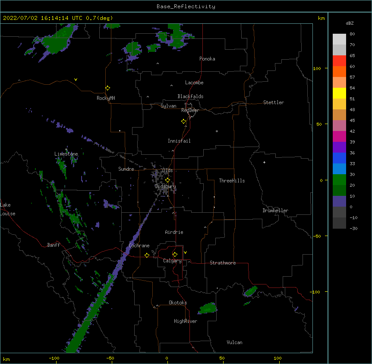
Task: Click the yellow diamond marker south of Cochrane
Action: (x=147, y=255)
